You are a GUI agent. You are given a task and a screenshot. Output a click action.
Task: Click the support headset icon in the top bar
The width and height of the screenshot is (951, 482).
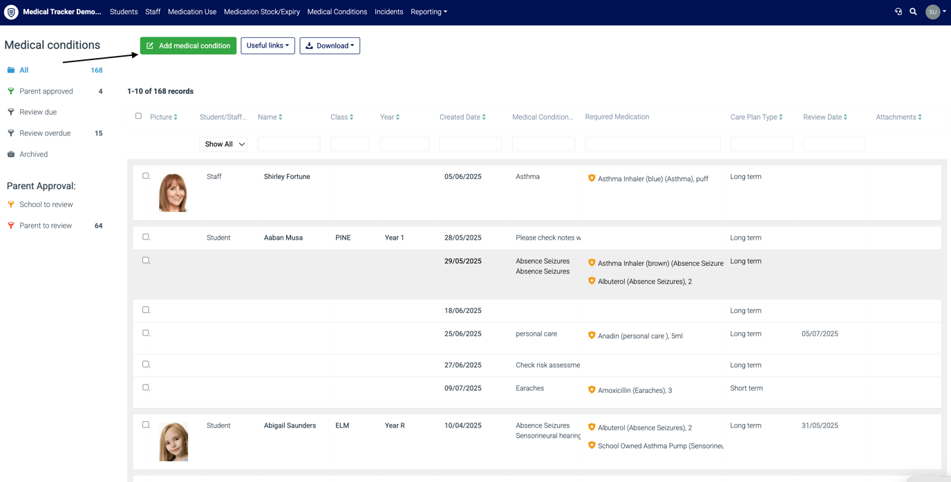[x=898, y=12]
